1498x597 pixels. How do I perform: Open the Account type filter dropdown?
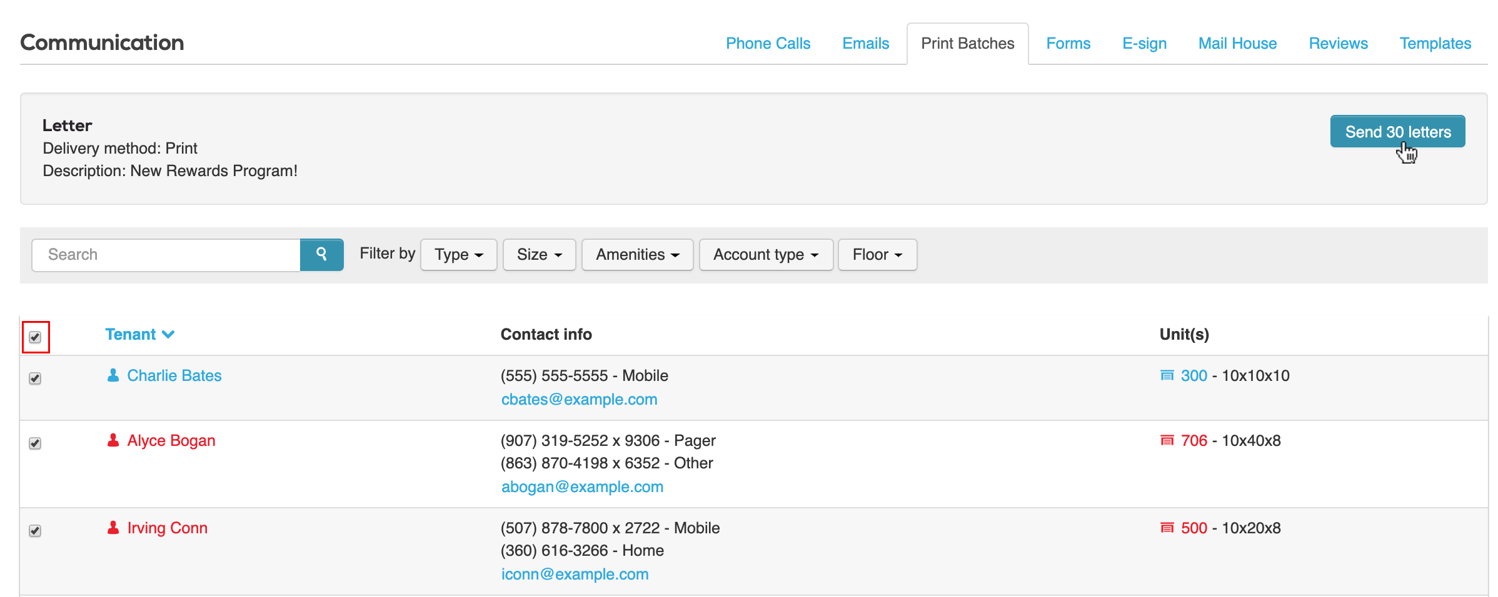click(x=765, y=255)
